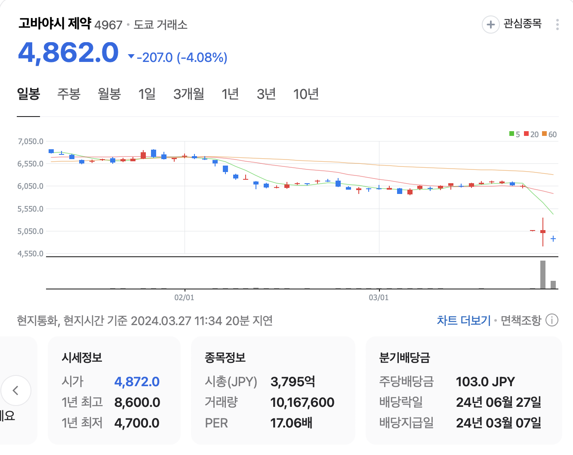The width and height of the screenshot is (573, 455).
Task: Open the 차트 더보기 link
Action: tap(464, 320)
